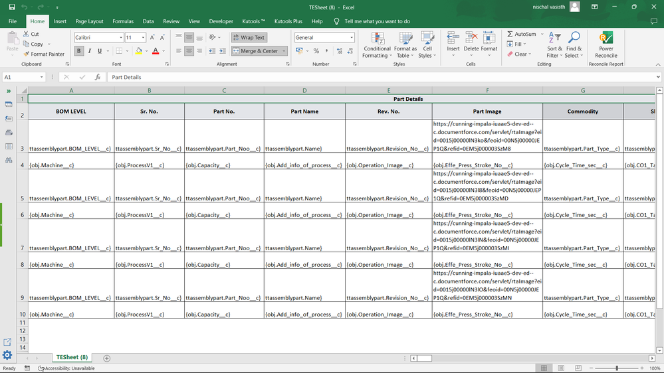Expand the Merge & Center dropdown arrow
Image resolution: width=664 pixels, height=373 pixels.
point(284,51)
